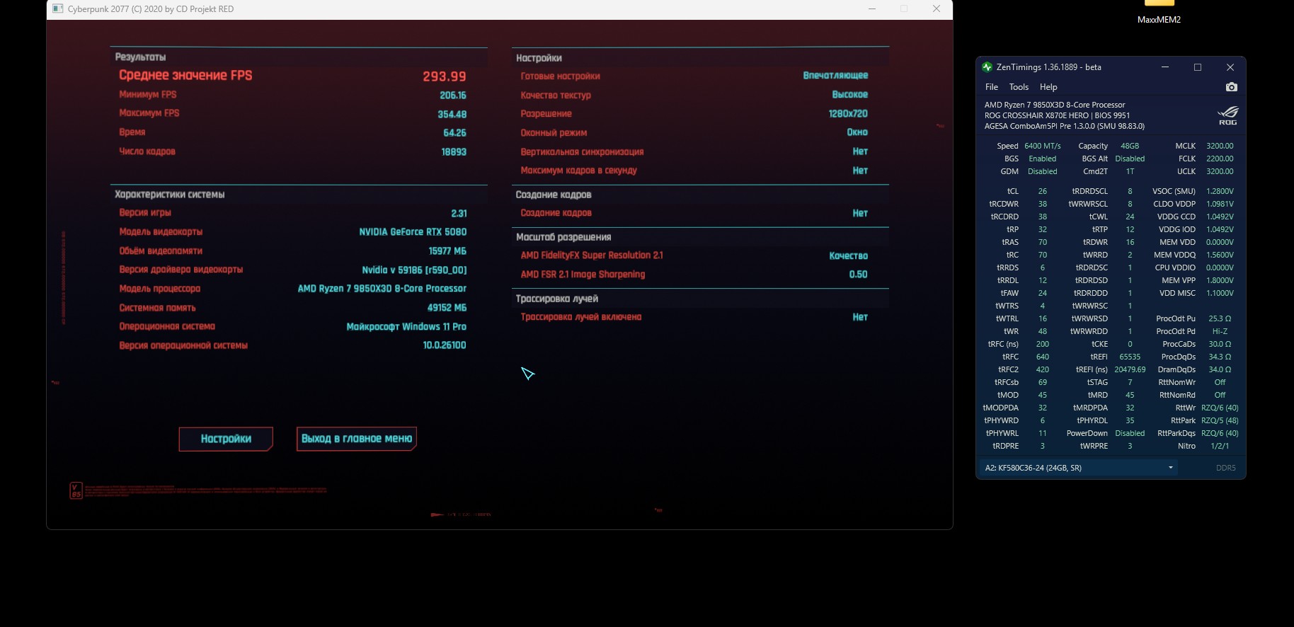The width and height of the screenshot is (1294, 627).
Task: Click the DDR5 label in ZenTimings
Action: click(x=1225, y=468)
